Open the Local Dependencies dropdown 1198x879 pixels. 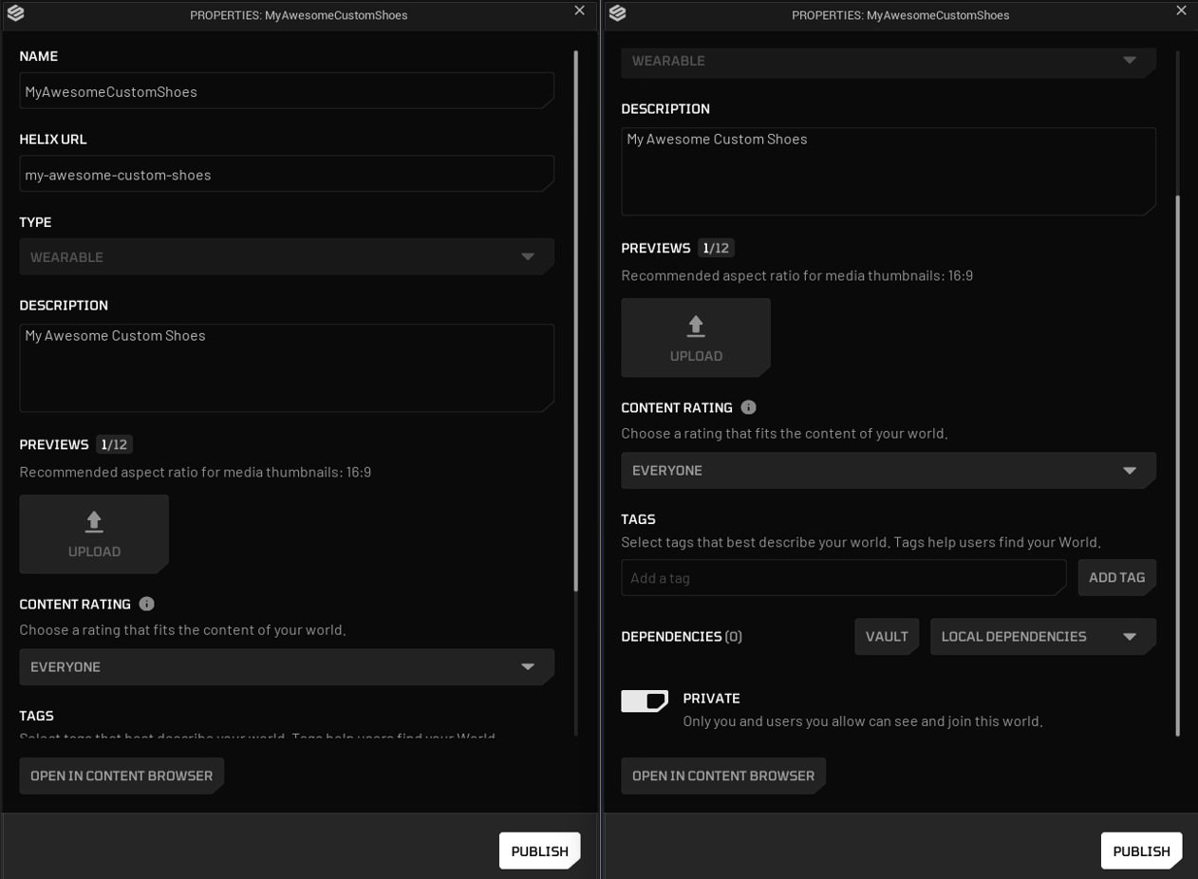1043,637
